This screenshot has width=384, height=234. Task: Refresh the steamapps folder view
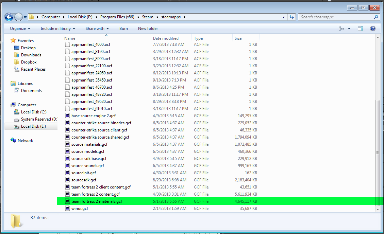[x=291, y=17]
